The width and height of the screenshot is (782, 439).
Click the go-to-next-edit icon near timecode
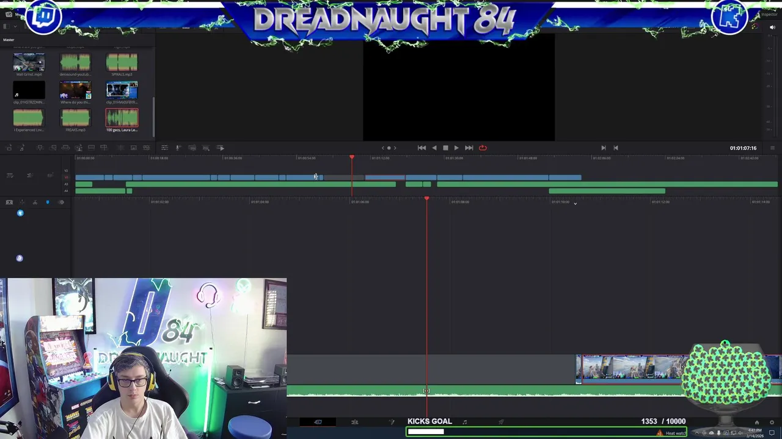(x=604, y=148)
